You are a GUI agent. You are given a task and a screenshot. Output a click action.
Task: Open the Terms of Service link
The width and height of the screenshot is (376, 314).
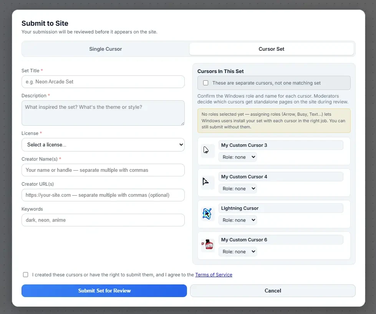214,275
